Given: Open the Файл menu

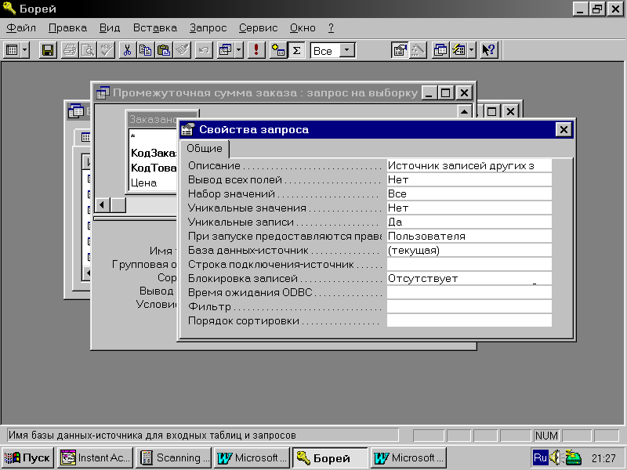Looking at the screenshot, I should tap(21, 28).
